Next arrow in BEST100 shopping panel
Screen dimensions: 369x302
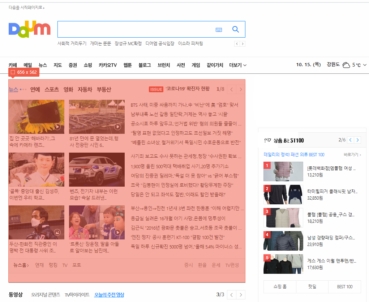coord(357,140)
